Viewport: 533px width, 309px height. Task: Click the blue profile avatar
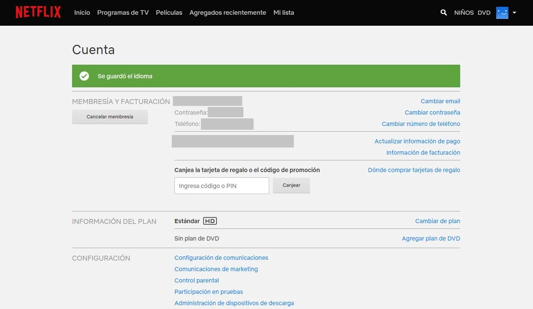(x=502, y=12)
